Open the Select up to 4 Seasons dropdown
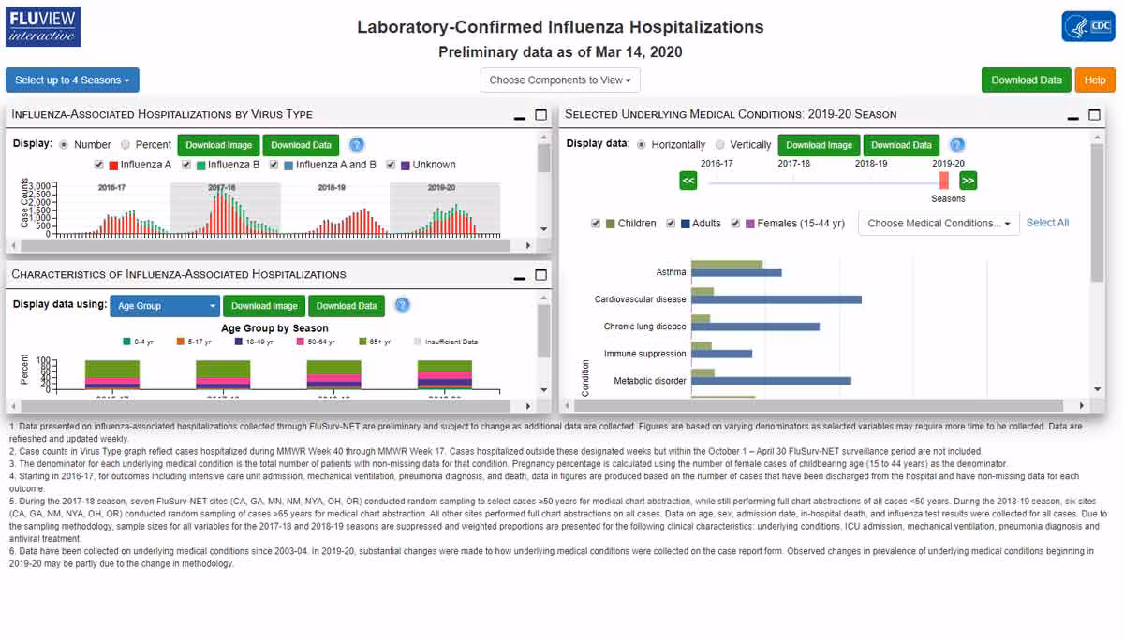 point(72,80)
